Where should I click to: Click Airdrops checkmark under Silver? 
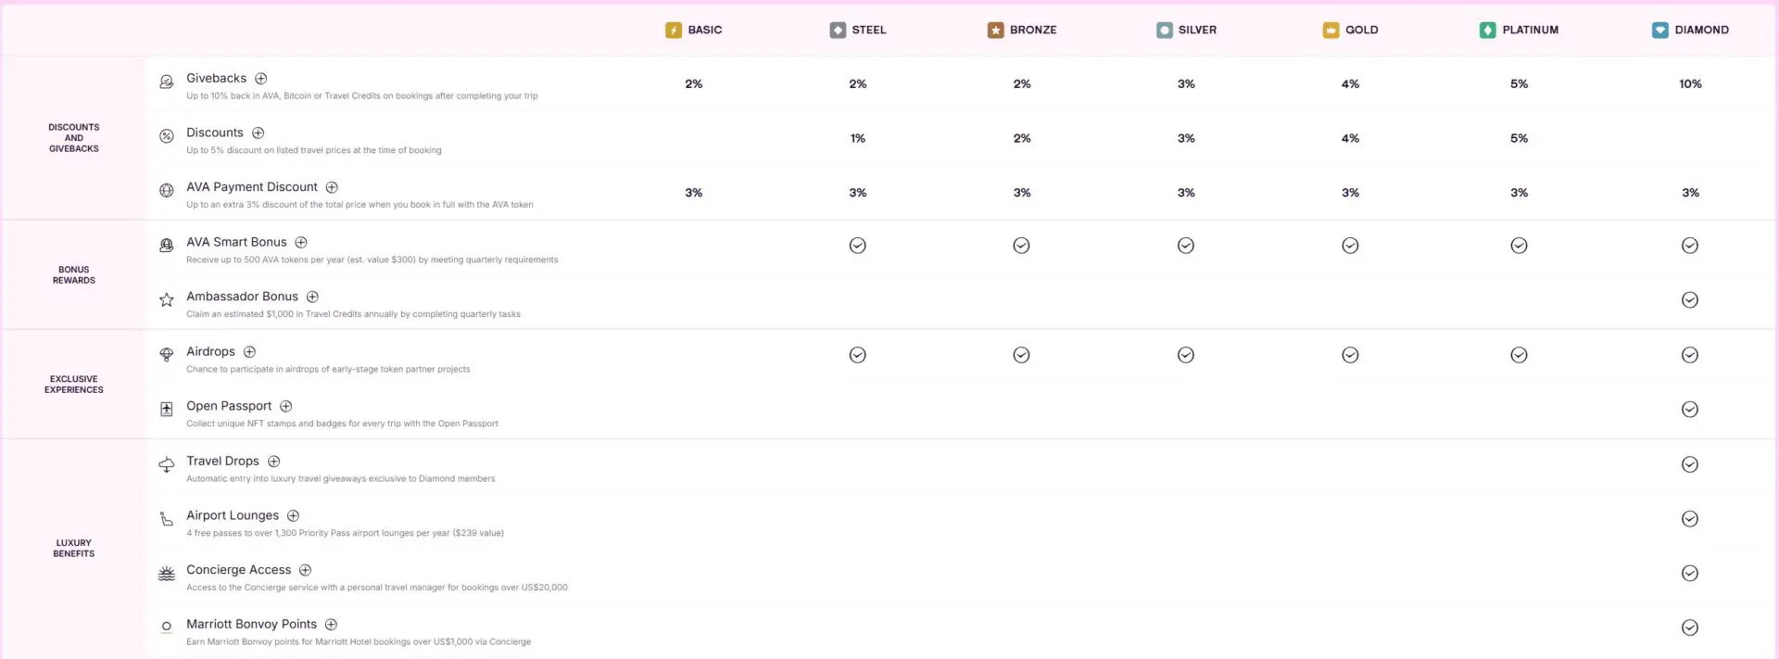1186,355
